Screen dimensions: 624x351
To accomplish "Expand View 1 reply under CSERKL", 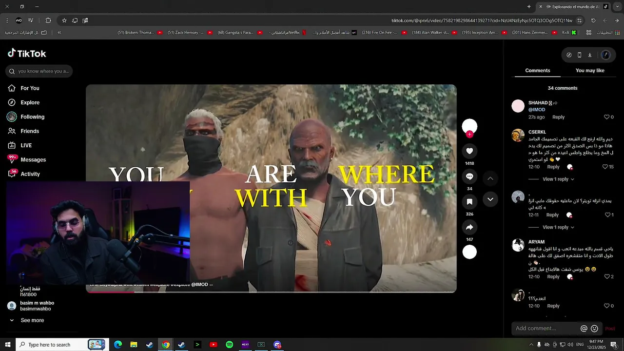I will 558,179.
